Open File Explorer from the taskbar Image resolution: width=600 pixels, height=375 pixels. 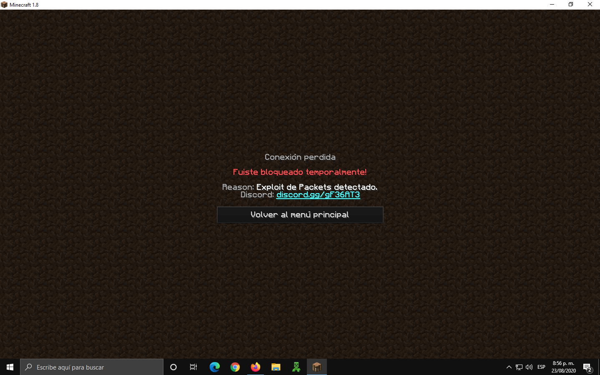(276, 367)
